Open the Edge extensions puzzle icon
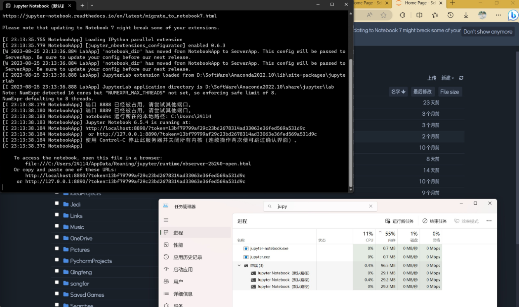The width and height of the screenshot is (519, 307). [x=402, y=15]
